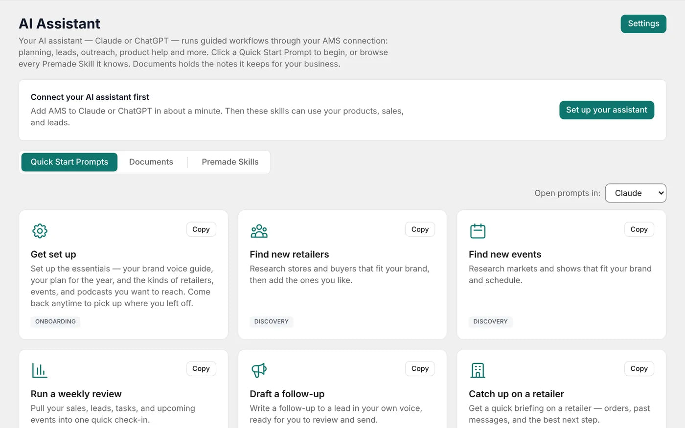Screen dimensions: 685x428
Task: Copy the Get set up prompt
Action: click(x=201, y=229)
